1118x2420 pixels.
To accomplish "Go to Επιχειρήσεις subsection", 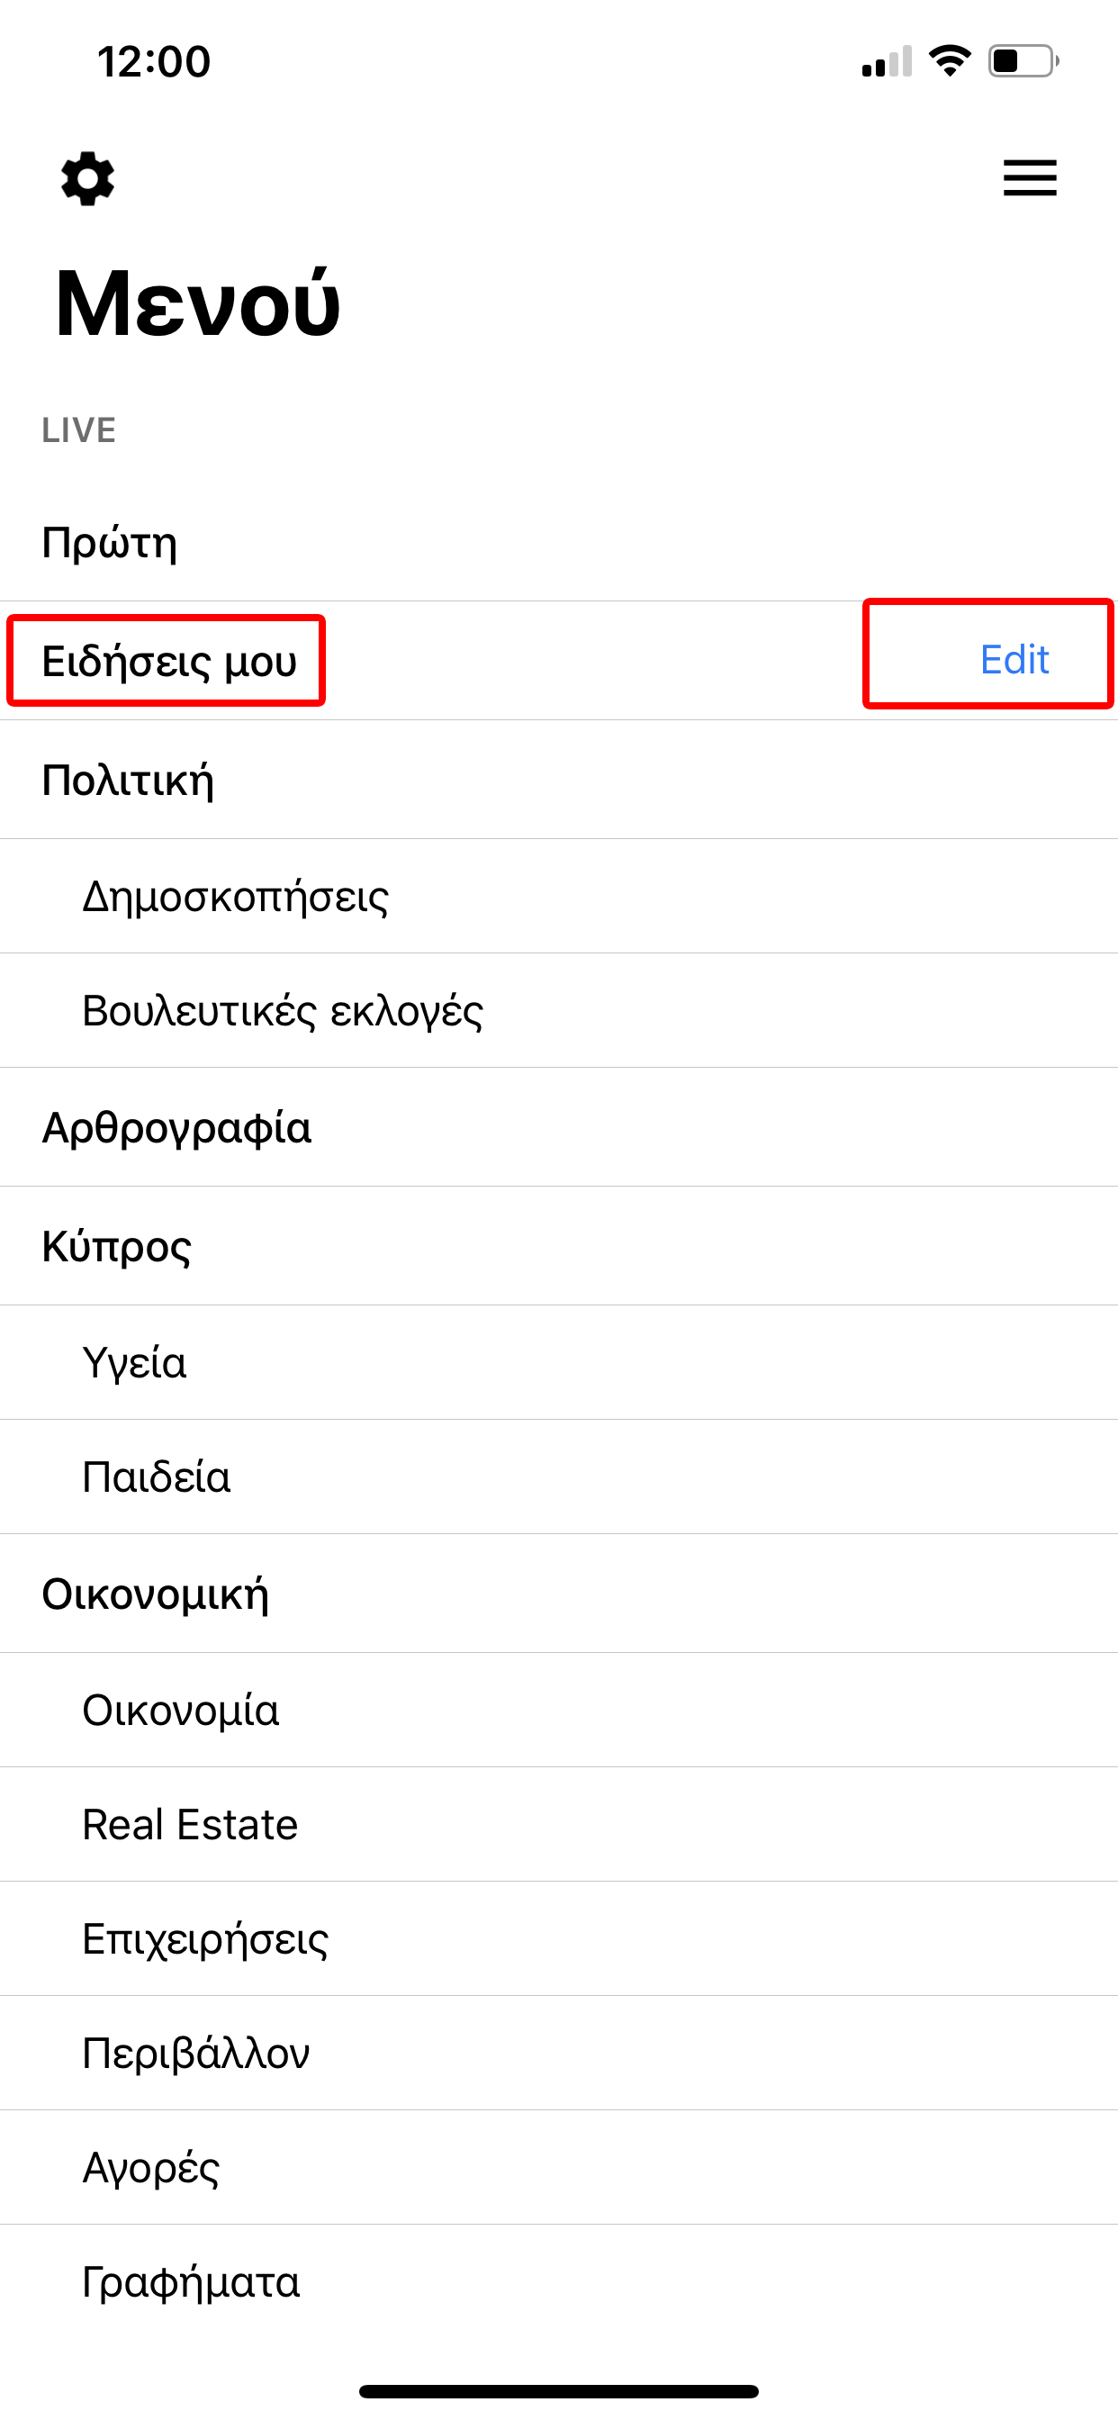I will pos(559,1939).
